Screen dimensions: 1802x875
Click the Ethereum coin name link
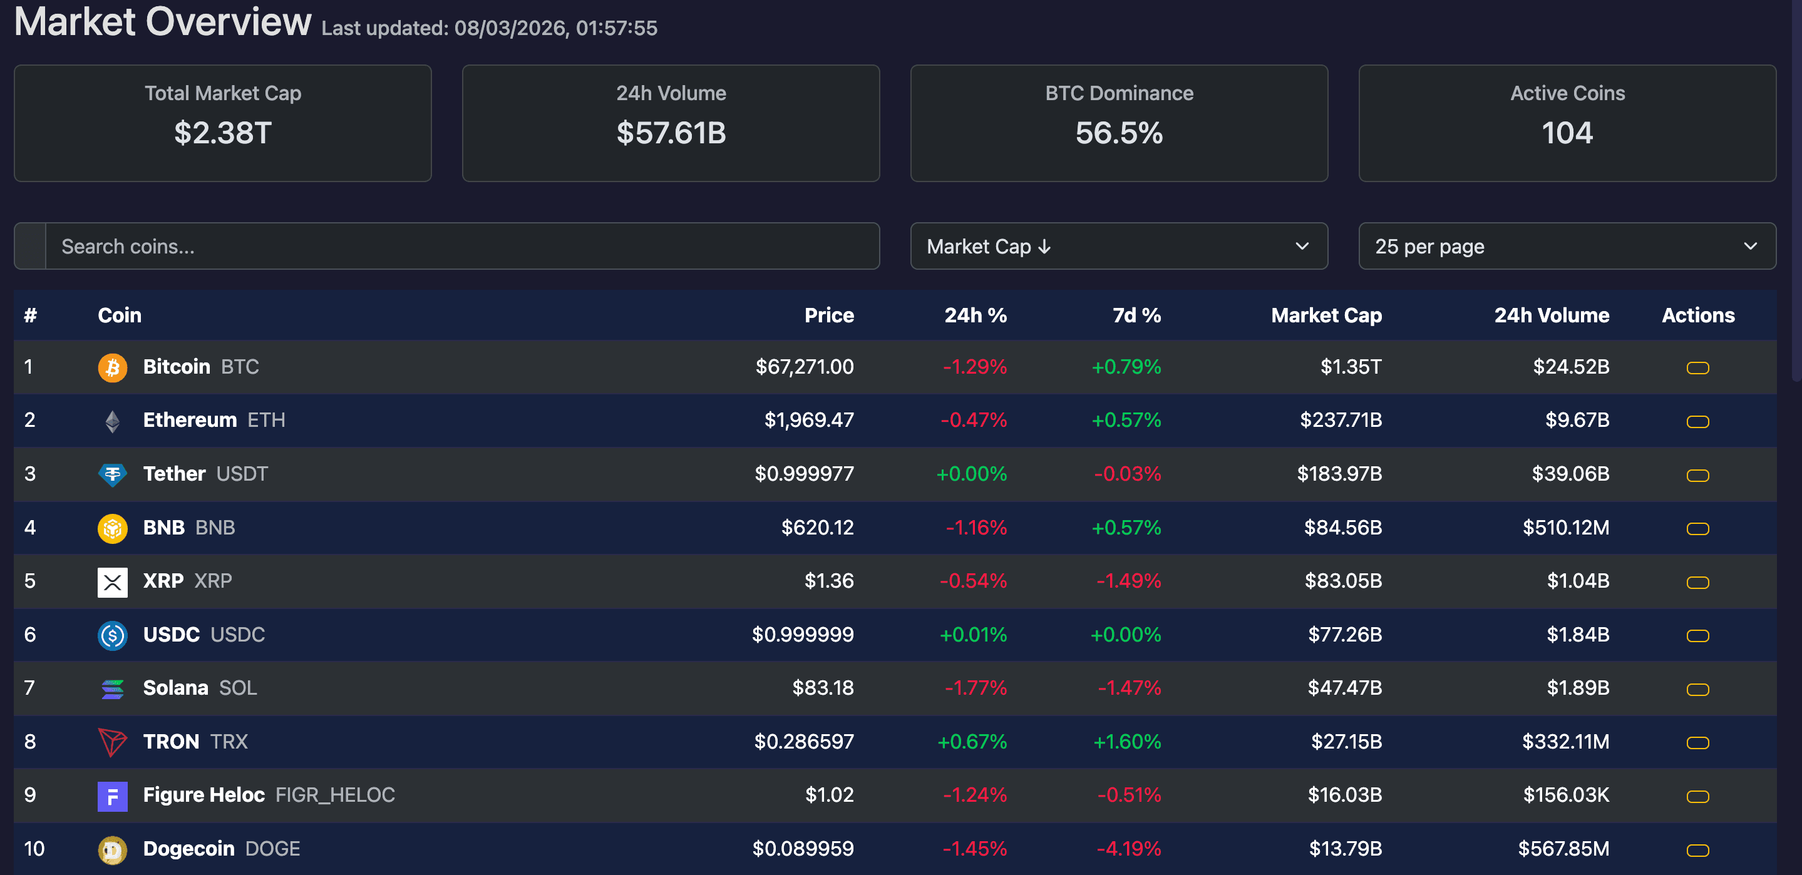click(x=190, y=420)
